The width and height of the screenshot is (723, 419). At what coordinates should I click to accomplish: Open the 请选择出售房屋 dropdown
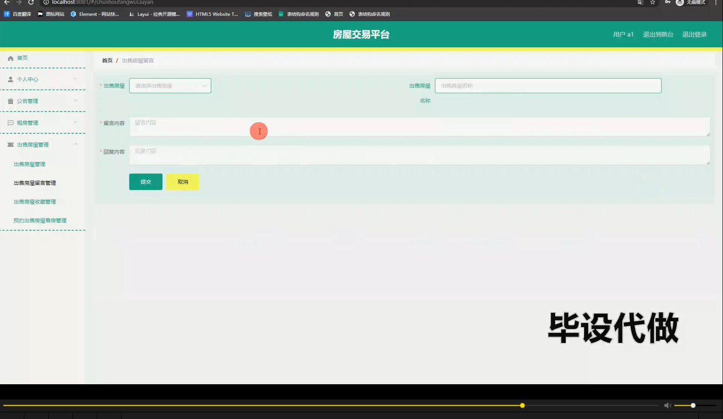(x=170, y=85)
